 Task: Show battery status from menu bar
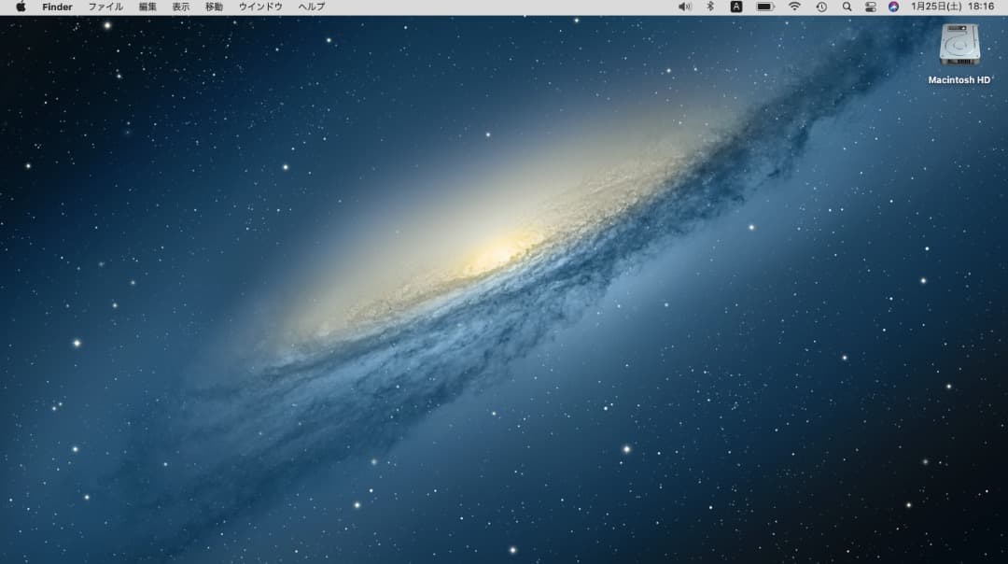[x=764, y=7]
